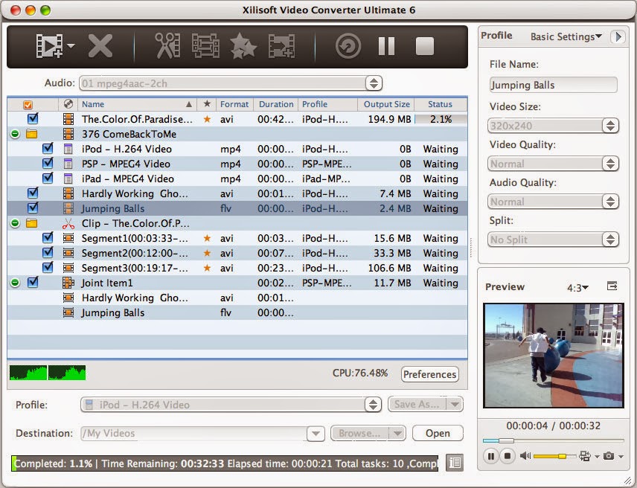Open the Profile dropdown at the bottom
This screenshot has height=488, width=637.
(x=372, y=405)
